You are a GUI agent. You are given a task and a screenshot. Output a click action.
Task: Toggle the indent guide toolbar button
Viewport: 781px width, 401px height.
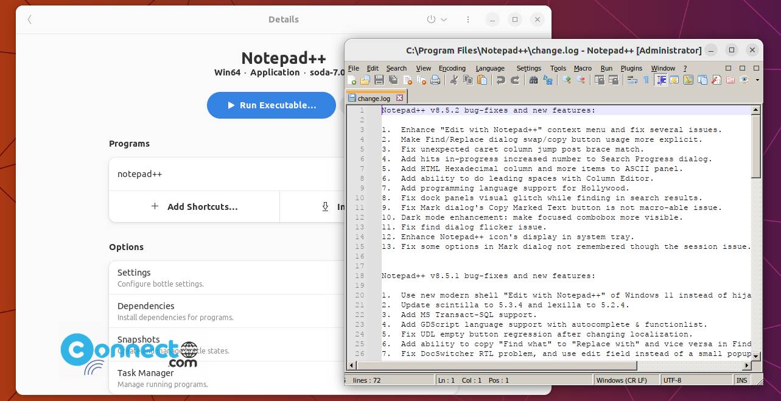tap(660, 80)
